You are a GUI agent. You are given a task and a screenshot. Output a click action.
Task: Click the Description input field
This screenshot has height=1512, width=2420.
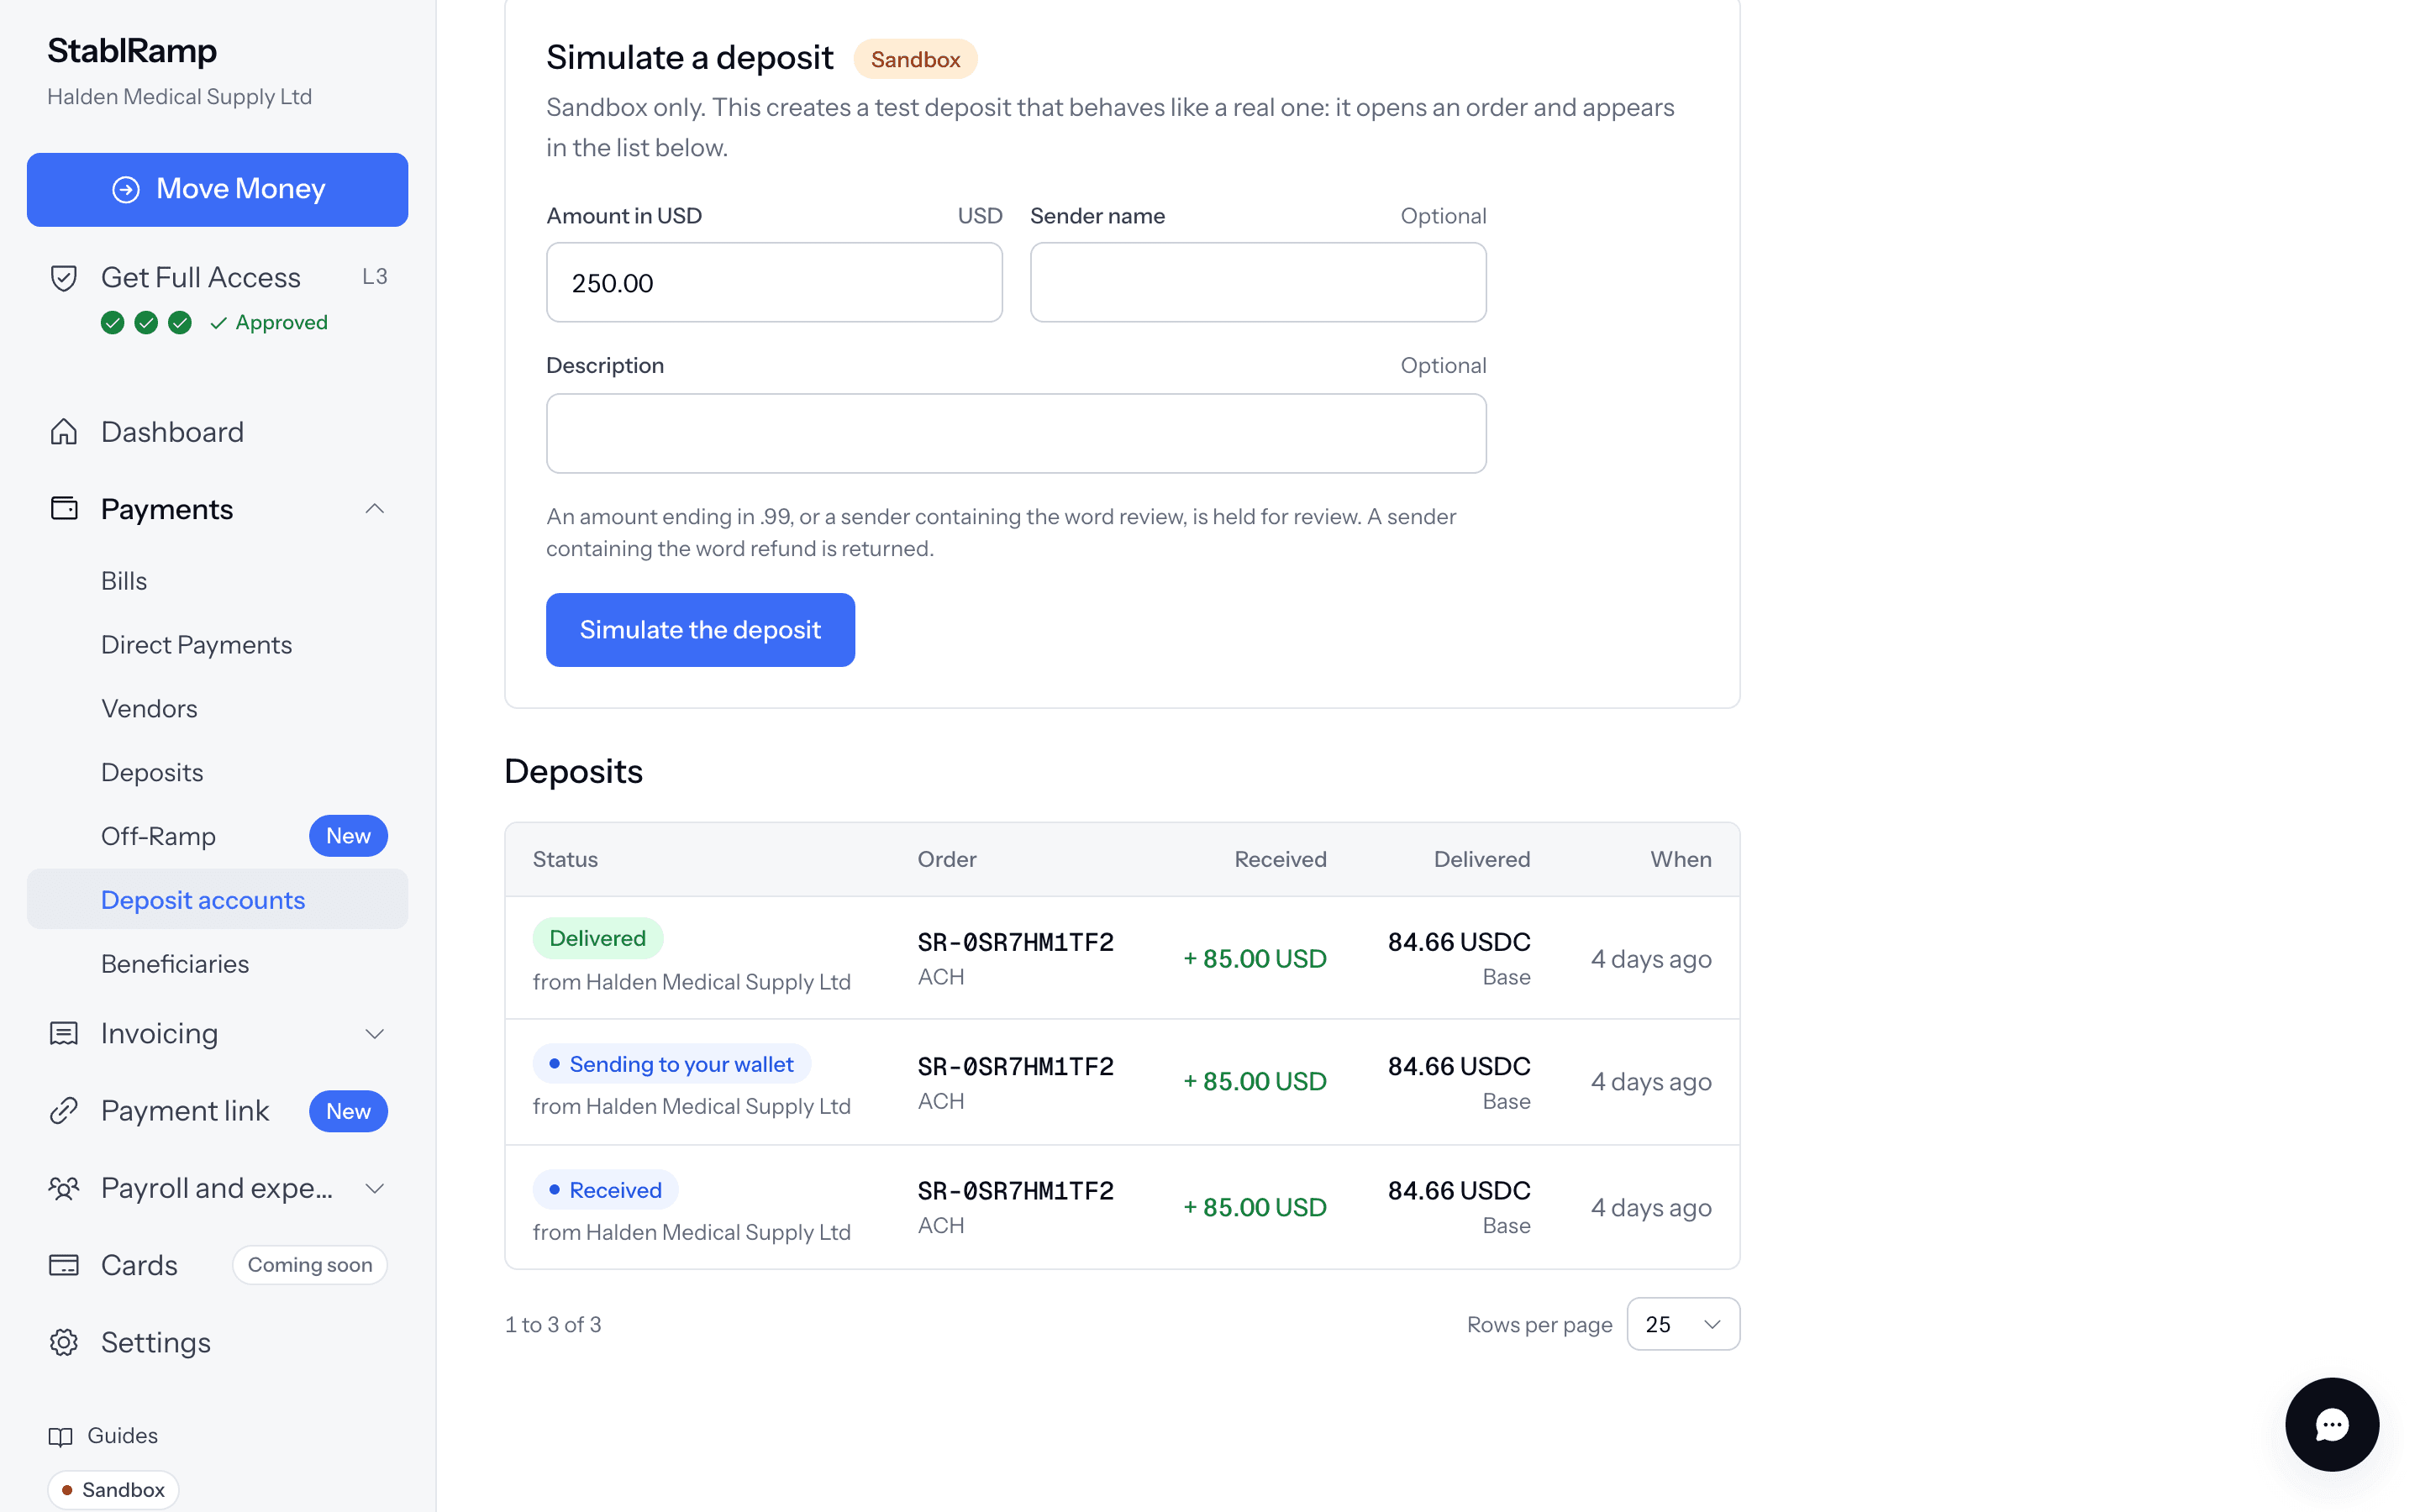click(x=1016, y=433)
